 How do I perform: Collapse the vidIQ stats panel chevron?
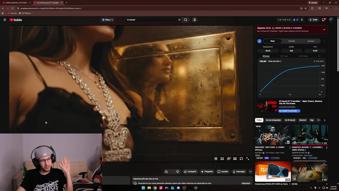pos(324,41)
